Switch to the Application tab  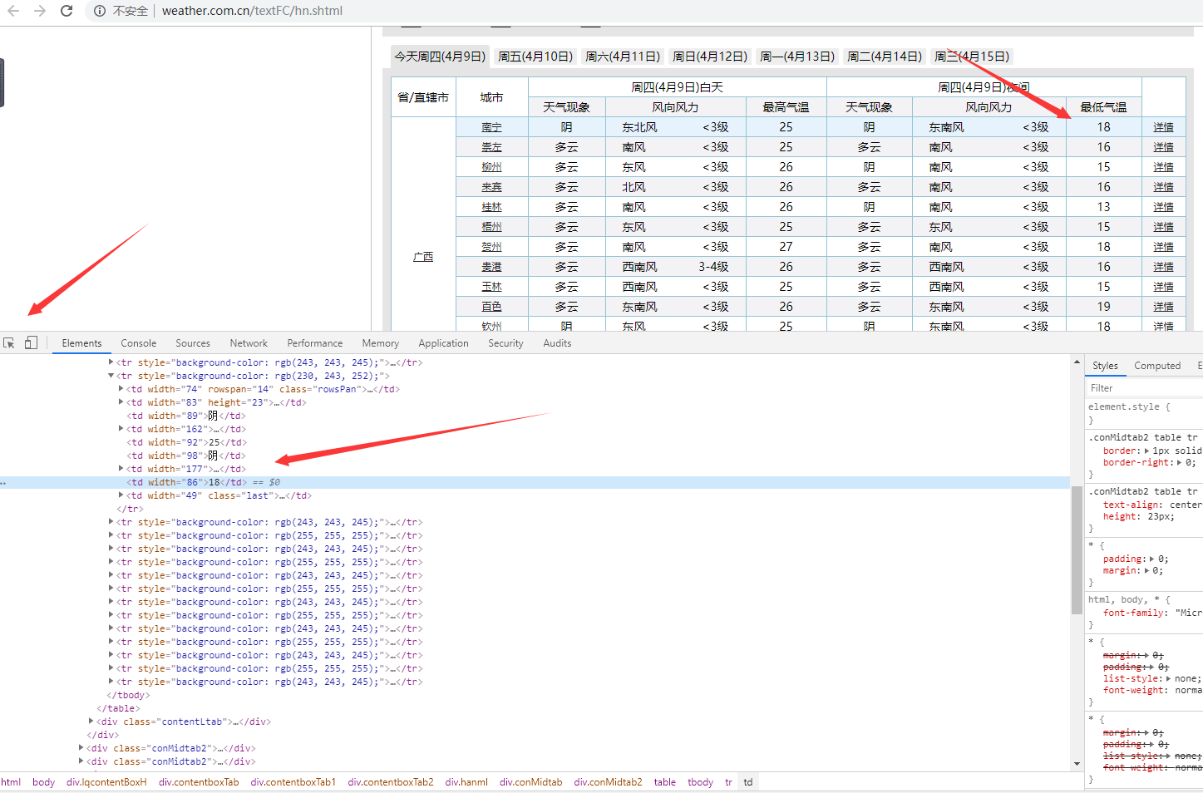pyautogui.click(x=443, y=343)
